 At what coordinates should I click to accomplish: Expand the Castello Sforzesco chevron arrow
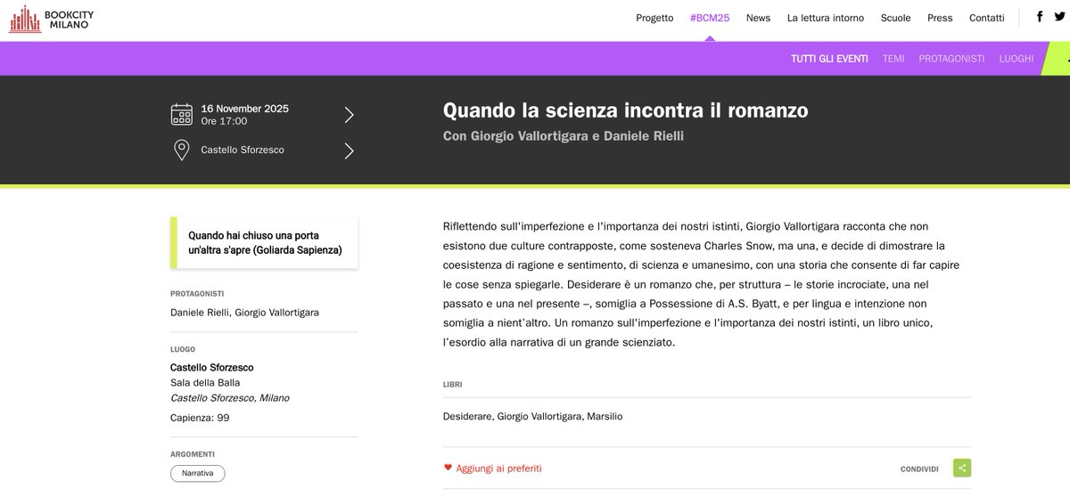[x=349, y=151]
